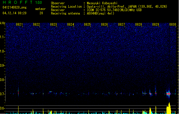Viewport: 179px width, 114px height.
Task: Click the 0822 time marker
Action: pos(36,25)
